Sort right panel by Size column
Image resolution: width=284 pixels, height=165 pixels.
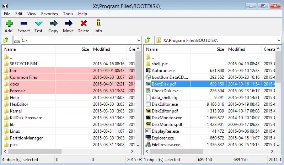tap(208, 49)
